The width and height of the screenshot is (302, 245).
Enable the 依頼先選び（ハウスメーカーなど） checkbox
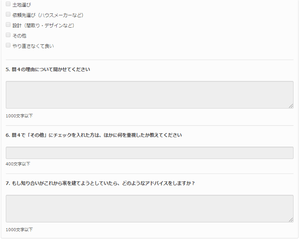(x=8, y=14)
